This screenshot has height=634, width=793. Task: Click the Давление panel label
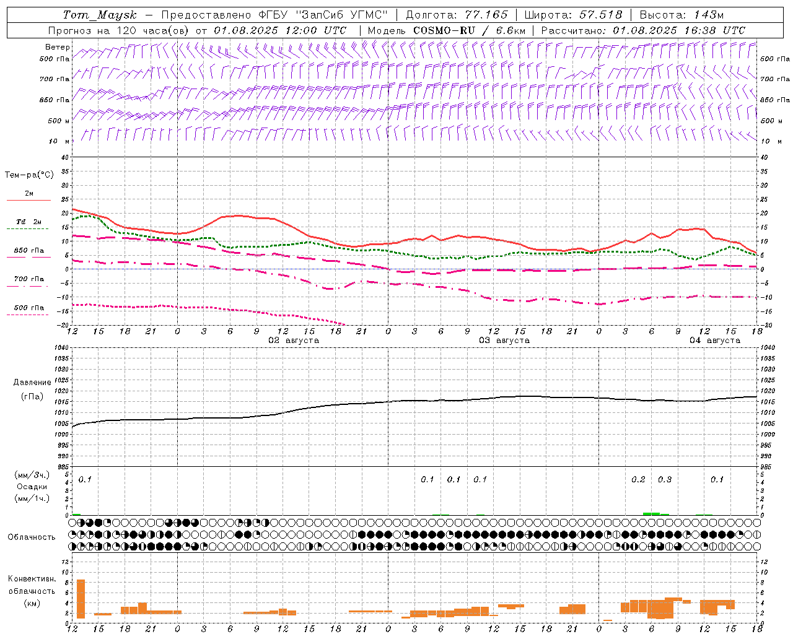click(32, 383)
